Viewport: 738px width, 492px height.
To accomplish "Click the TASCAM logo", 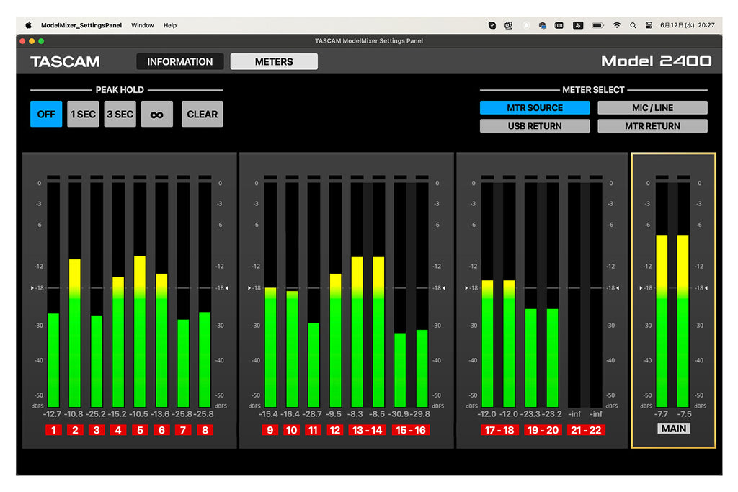I will [65, 62].
